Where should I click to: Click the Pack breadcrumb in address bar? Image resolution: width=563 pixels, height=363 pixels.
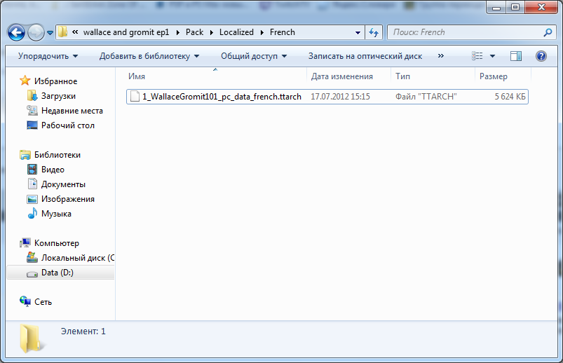tap(194, 32)
